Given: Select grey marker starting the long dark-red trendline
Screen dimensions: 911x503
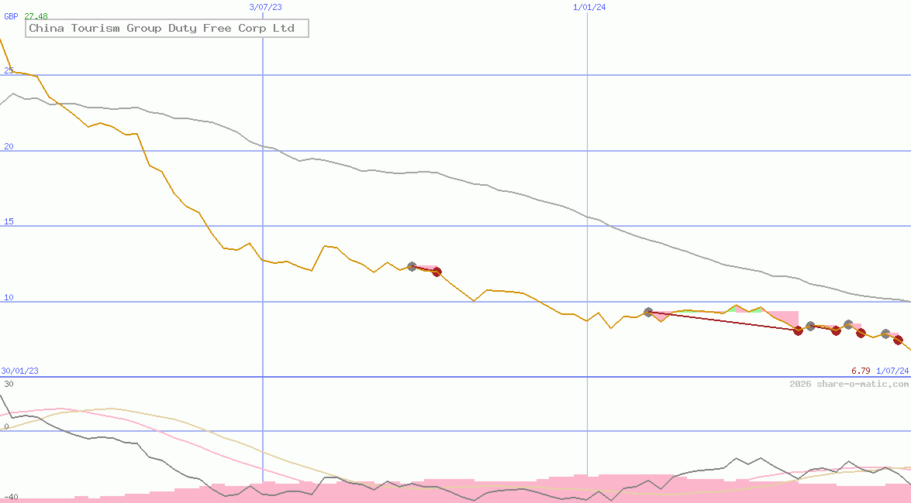Looking at the screenshot, I should point(649,312).
